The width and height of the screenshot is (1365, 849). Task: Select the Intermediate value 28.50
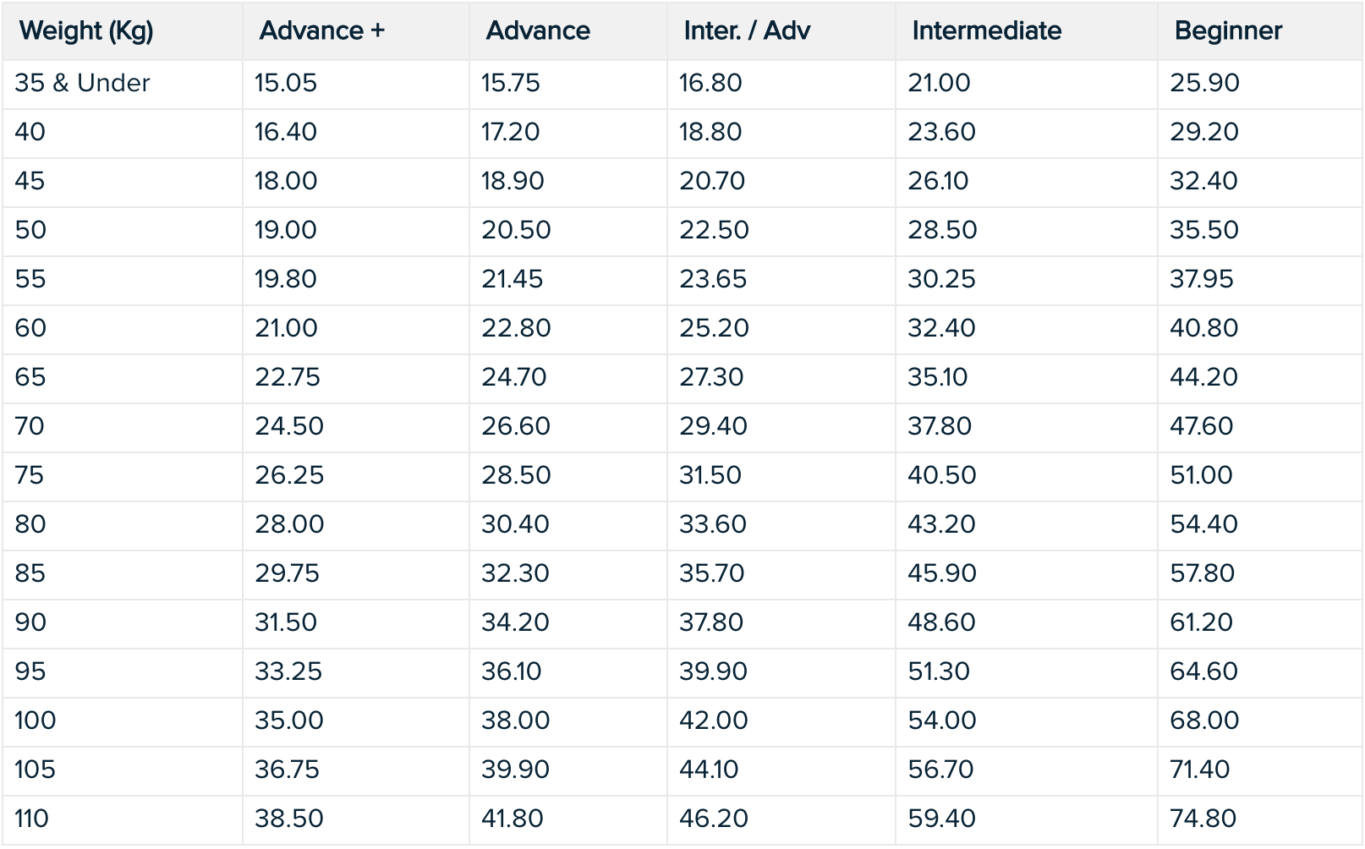point(942,230)
